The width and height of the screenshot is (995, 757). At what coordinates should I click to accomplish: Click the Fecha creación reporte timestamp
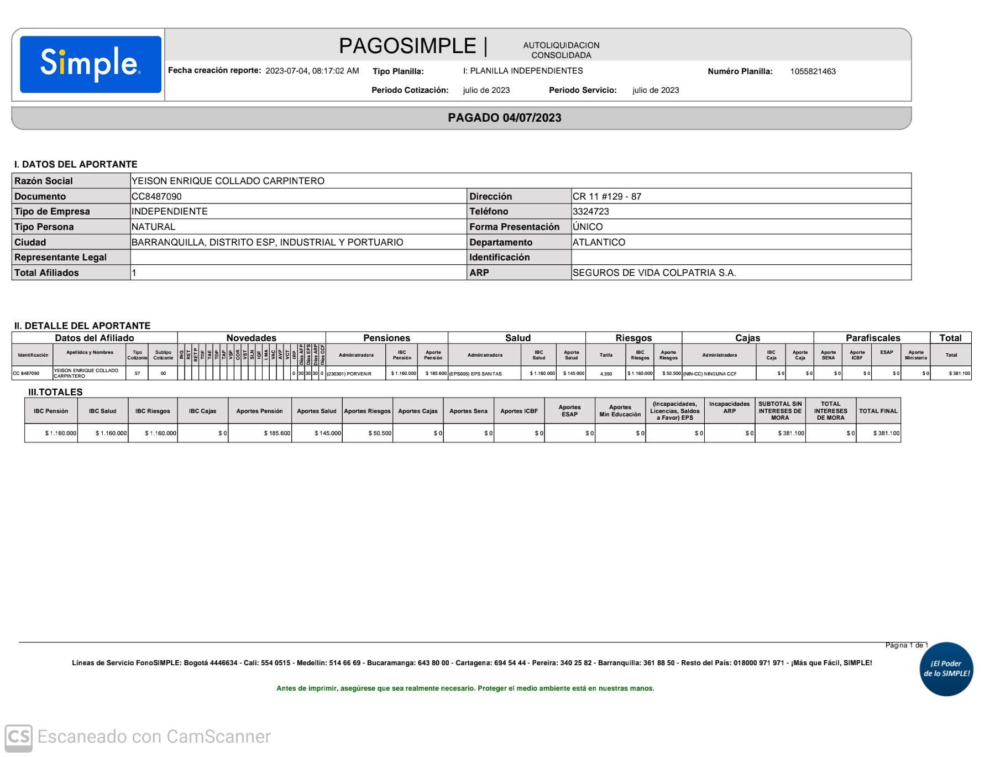coord(312,71)
